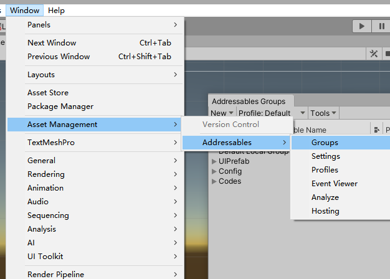
Task: Open the TextMeshPro submenu
Action: 95,143
